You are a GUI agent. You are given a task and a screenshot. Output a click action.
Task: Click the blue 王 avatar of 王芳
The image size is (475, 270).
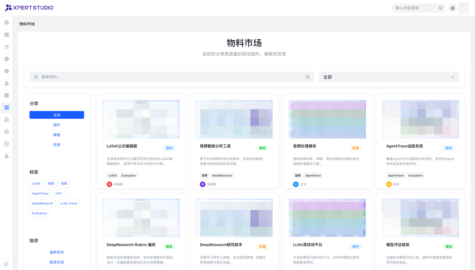pyautogui.click(x=296, y=184)
